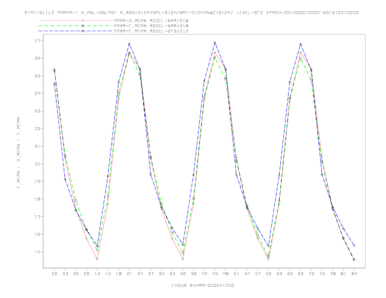Click x-axis tick label 21
386x298 pixels.
(x=129, y=274)
